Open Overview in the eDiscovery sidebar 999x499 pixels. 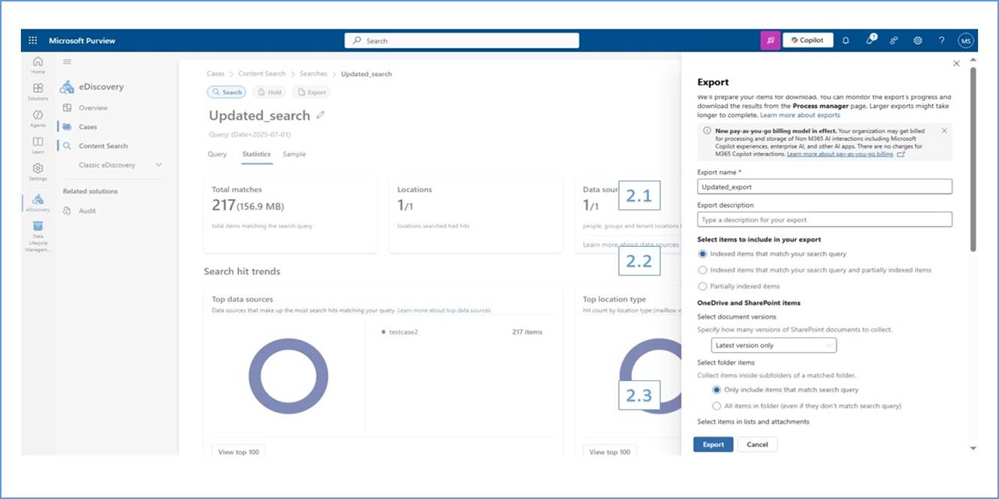coord(93,108)
